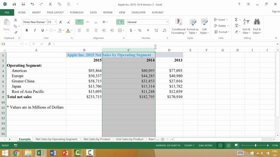Image resolution: width=280 pixels, height=157 pixels.
Task: Open Find & Select binoculars
Action: (x=257, y=26)
